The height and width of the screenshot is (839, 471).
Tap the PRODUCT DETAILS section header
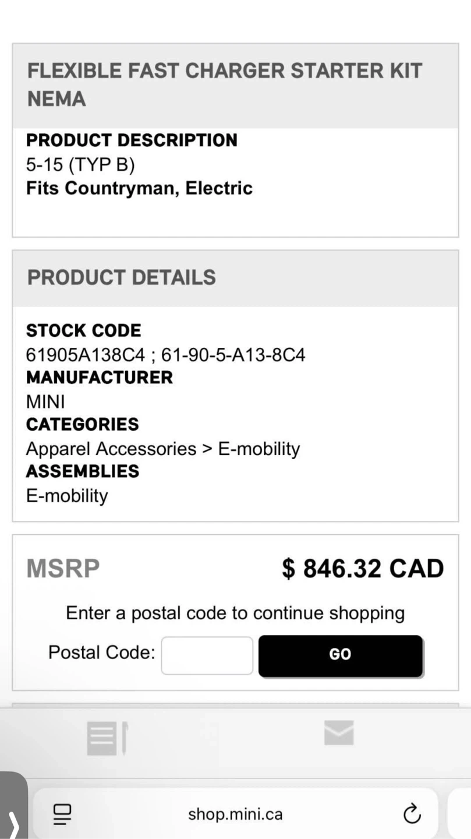point(121,278)
